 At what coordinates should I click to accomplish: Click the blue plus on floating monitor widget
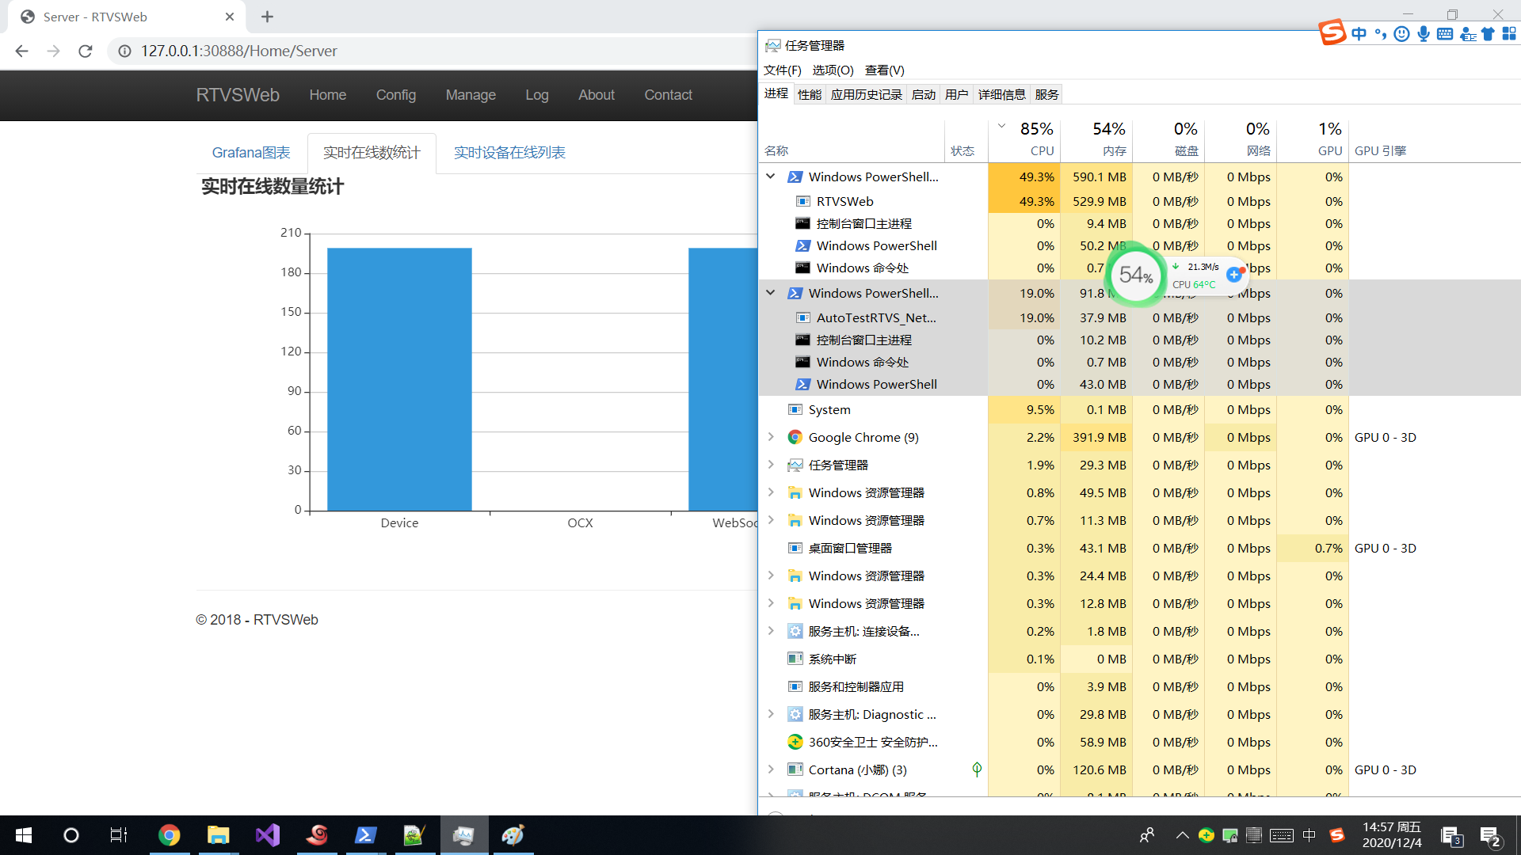[x=1233, y=275]
